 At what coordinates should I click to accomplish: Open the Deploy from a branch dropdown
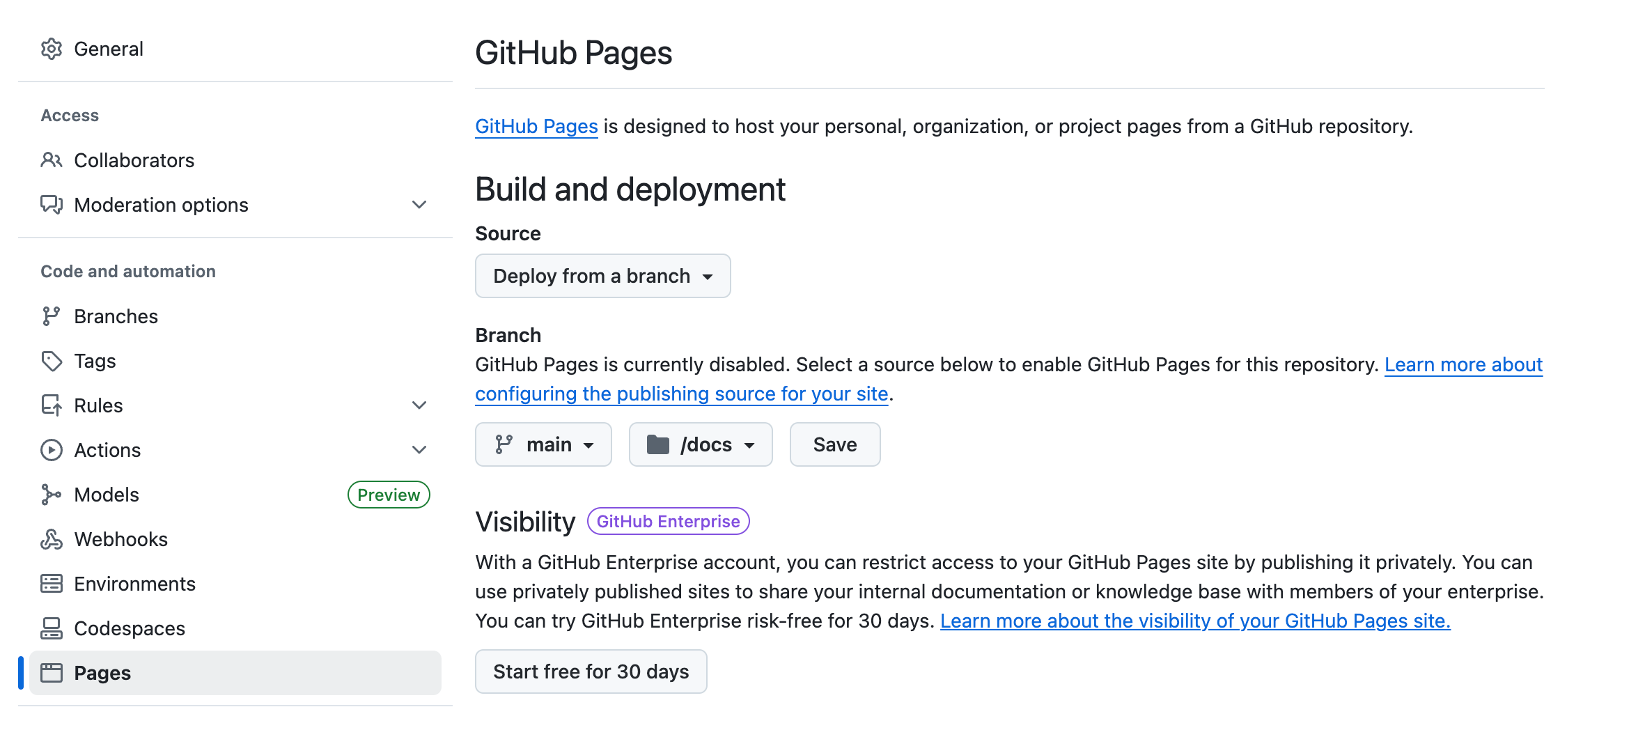click(603, 276)
